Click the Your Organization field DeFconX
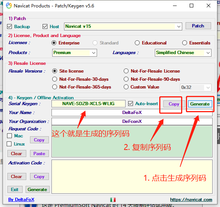 [132, 121]
